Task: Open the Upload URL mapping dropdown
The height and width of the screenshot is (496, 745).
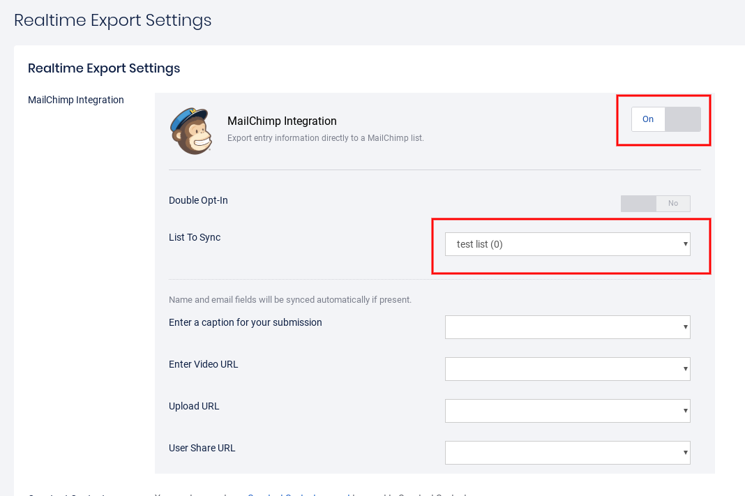Action: (567, 411)
